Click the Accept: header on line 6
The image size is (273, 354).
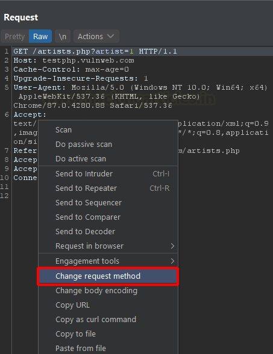tap(30, 114)
